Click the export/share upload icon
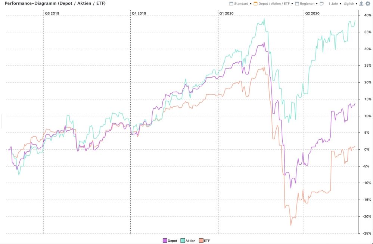The height and width of the screenshot is (244, 373). click(x=361, y=4)
